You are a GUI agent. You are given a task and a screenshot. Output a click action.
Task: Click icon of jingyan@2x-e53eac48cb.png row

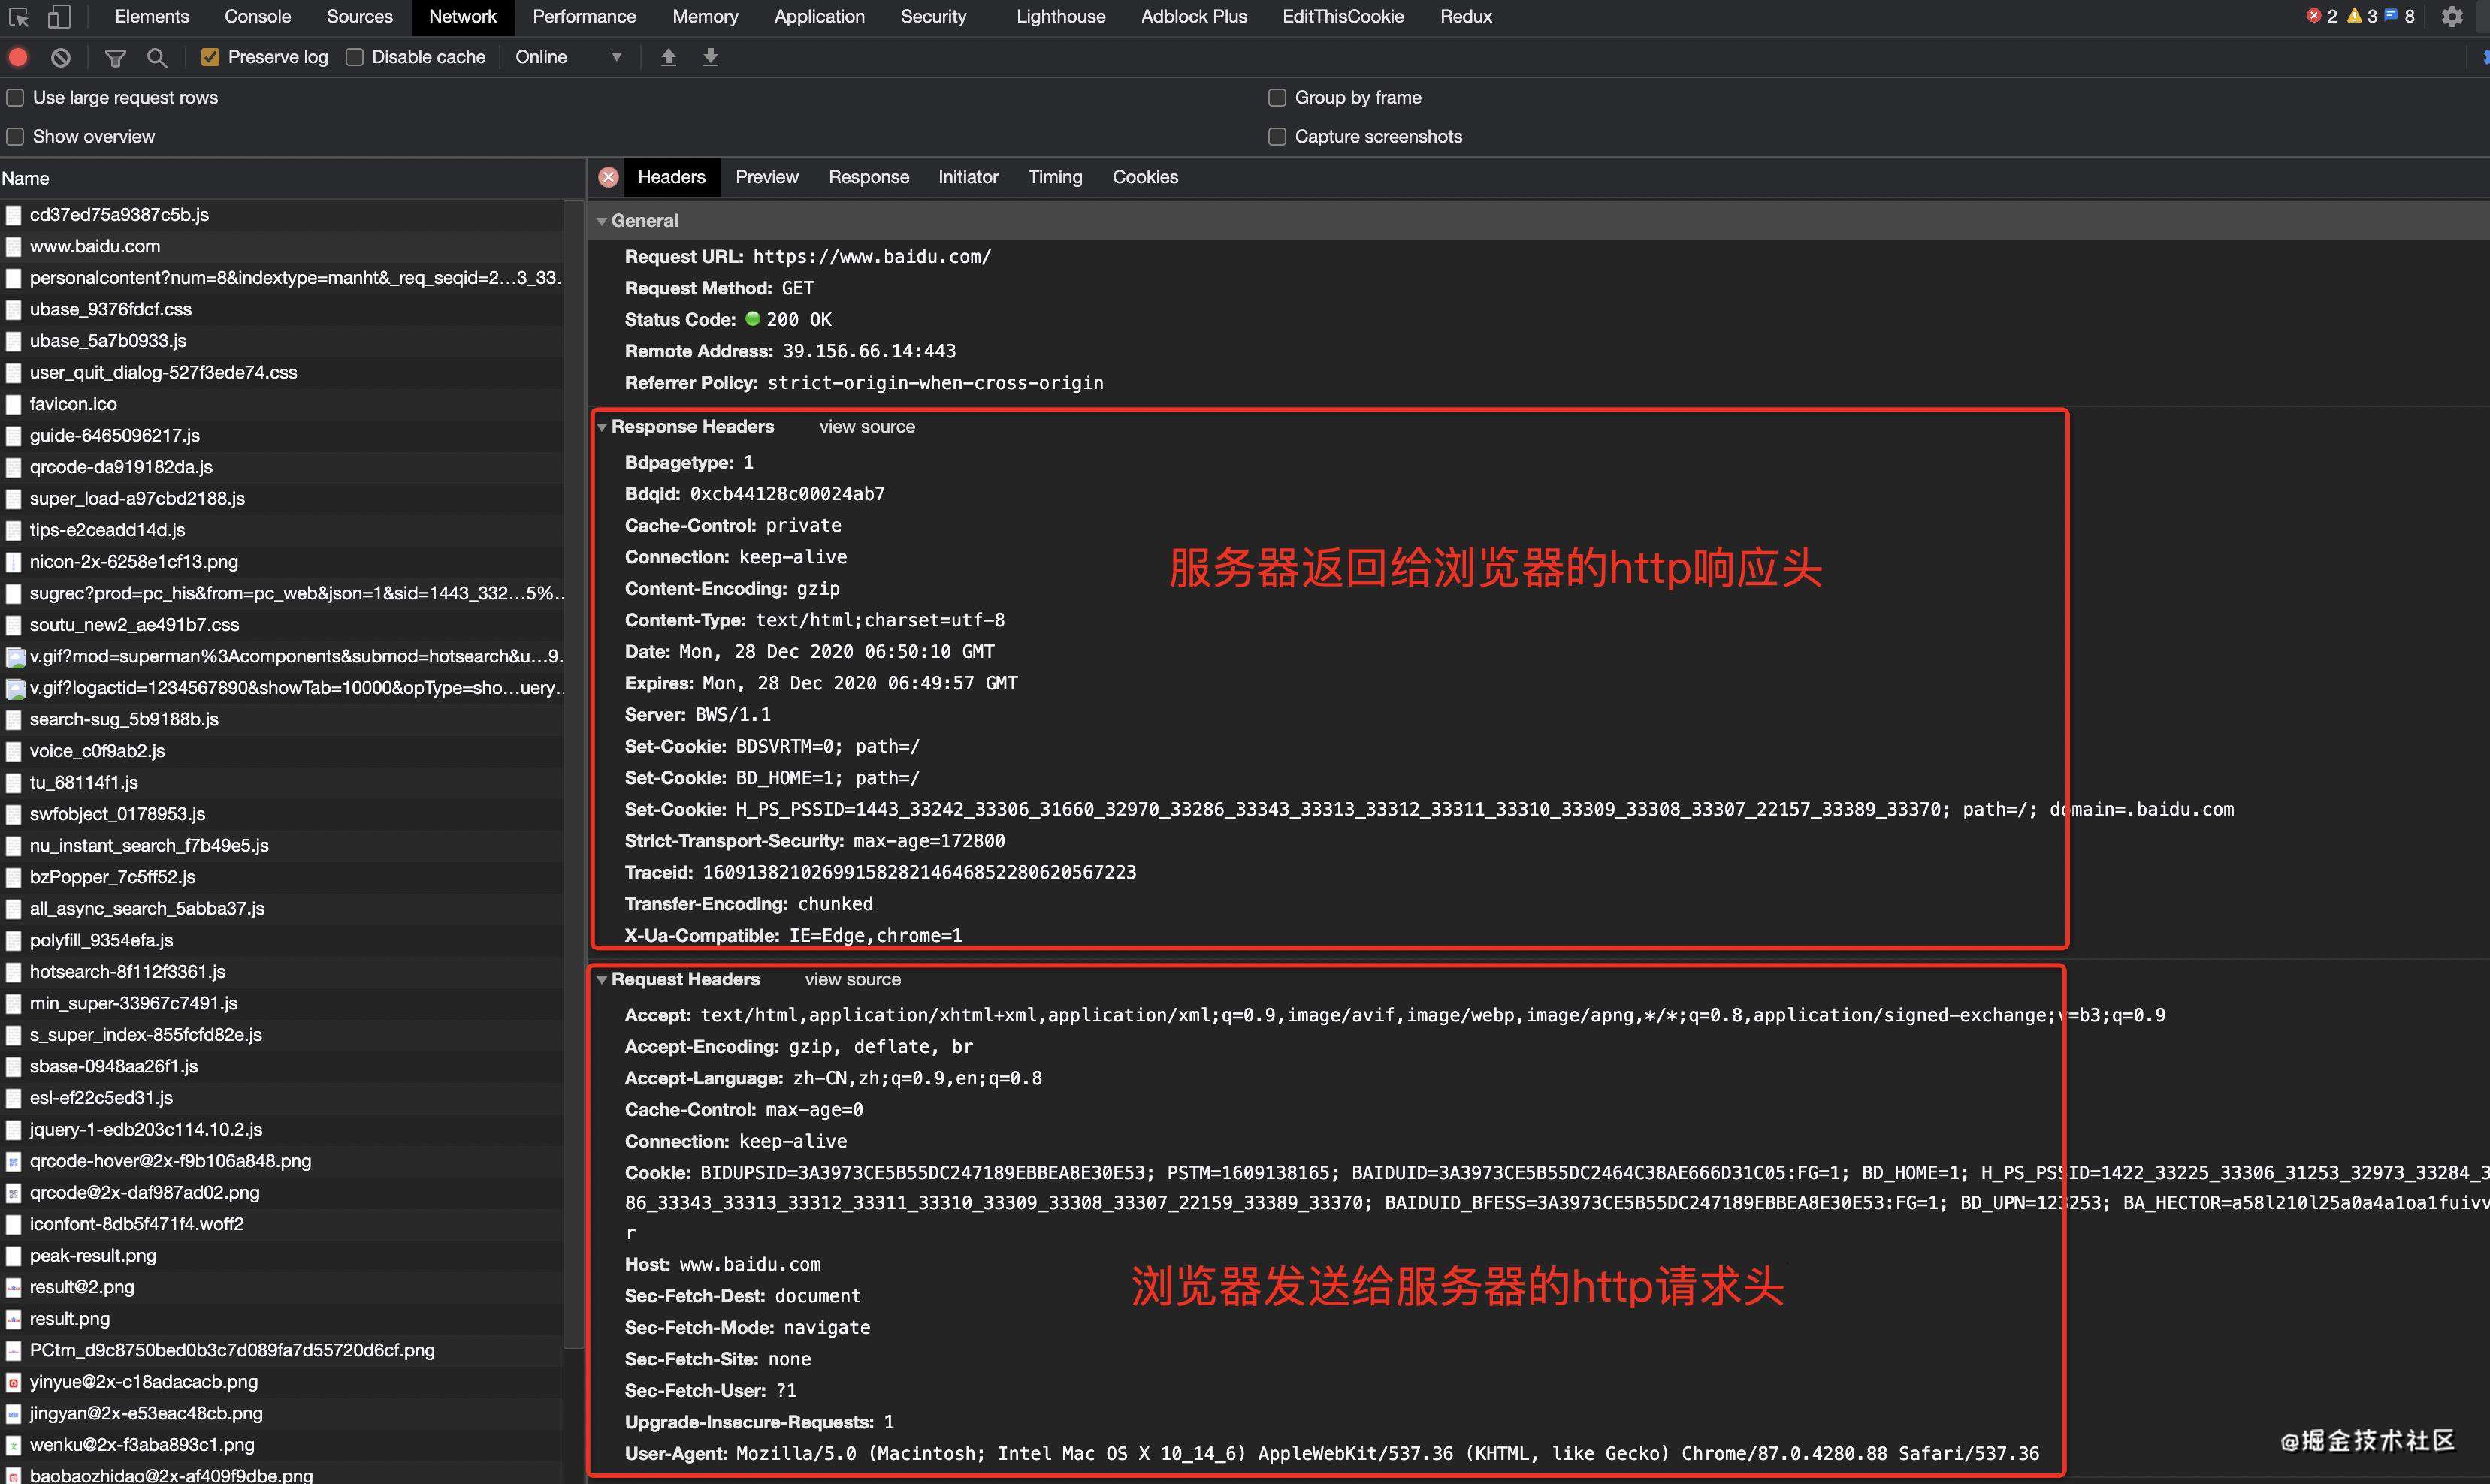point(14,1413)
